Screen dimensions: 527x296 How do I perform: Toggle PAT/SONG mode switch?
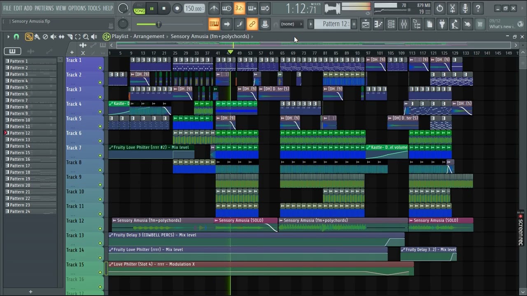139,9
